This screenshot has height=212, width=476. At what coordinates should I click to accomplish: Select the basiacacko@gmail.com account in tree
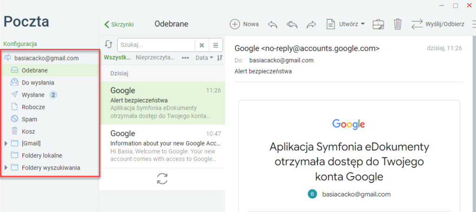coord(46,58)
